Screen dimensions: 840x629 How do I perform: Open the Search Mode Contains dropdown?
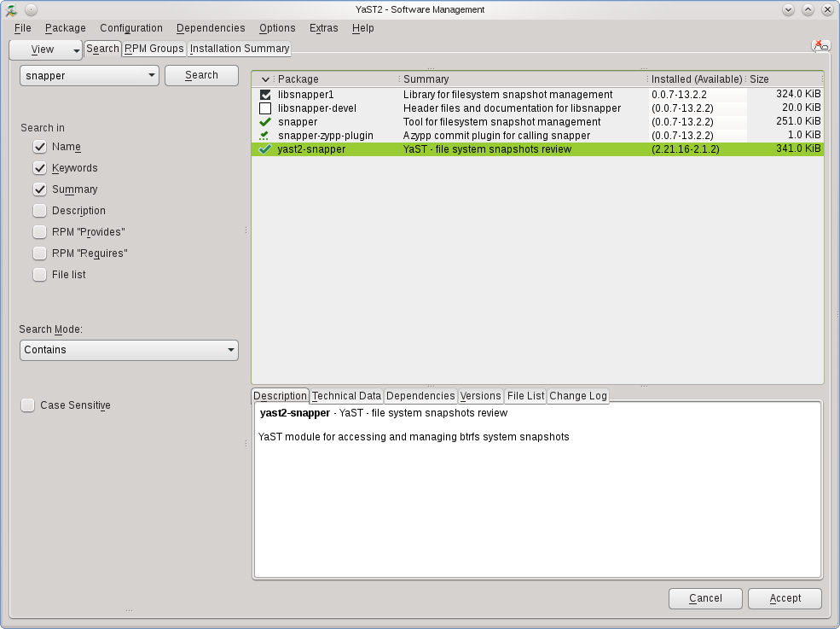pos(129,350)
